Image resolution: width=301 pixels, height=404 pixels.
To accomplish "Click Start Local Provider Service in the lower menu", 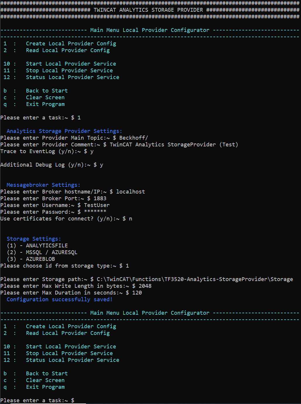I will coord(71,347).
